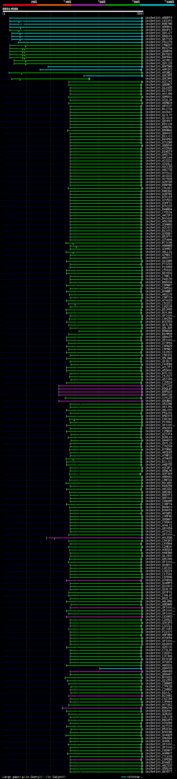Screen dimensions: 177x779
Task: Select hit label UniRef100_B9GP17
Action: click(x=158, y=30)
